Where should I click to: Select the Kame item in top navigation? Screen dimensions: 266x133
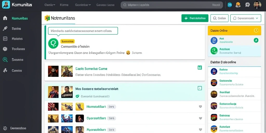pos(64,5)
